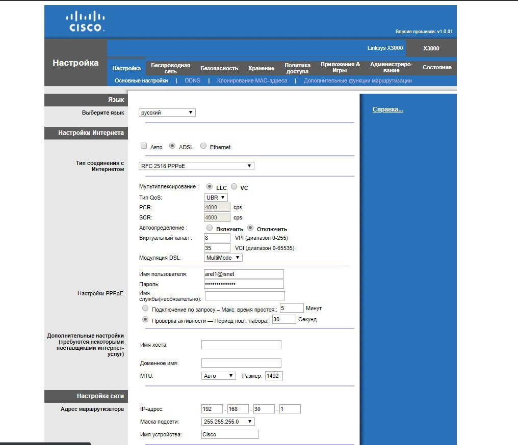Click the IP address third octet 30

(x=264, y=409)
